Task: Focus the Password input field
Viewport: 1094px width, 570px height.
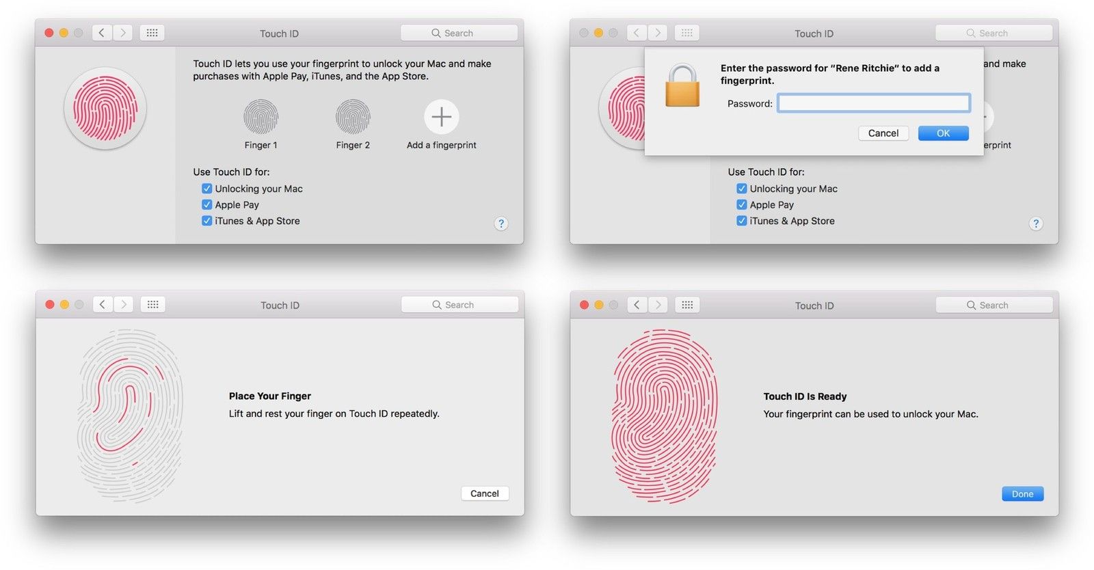Action: pos(873,103)
